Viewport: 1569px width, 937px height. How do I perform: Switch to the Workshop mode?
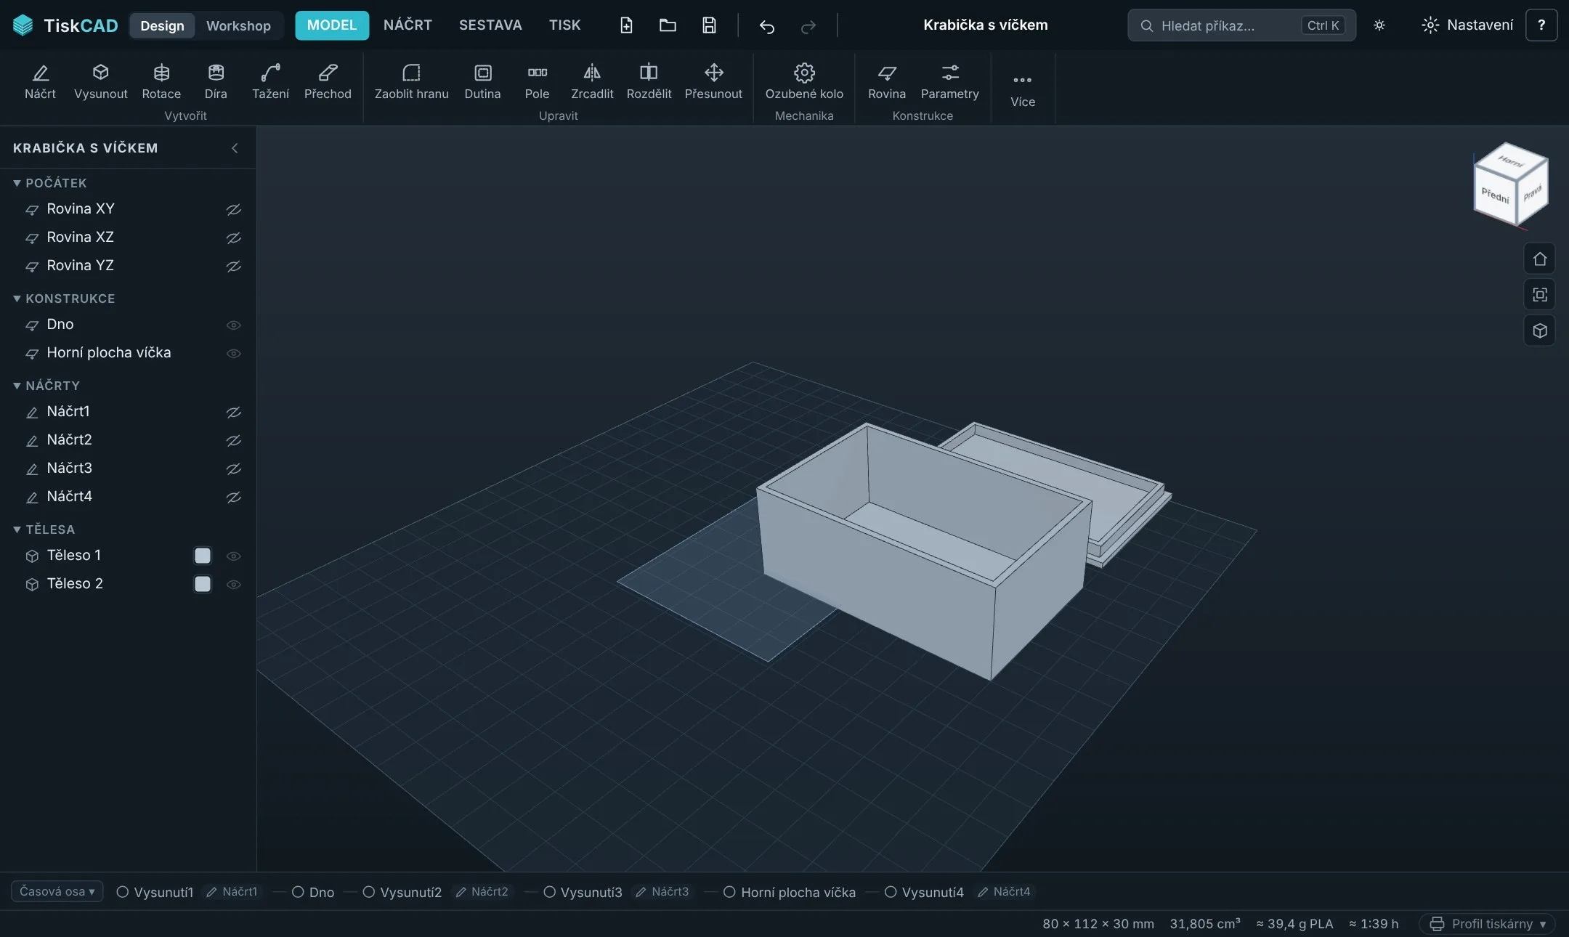coord(238,25)
